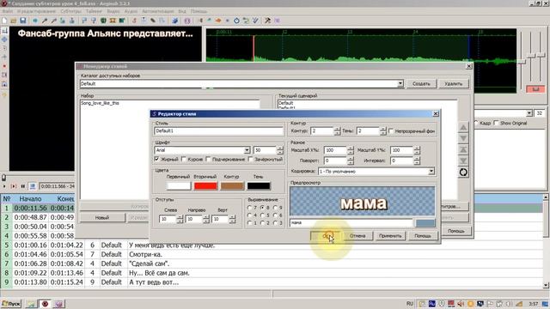Open the Аудио menu
This screenshot has width=550, height=309.
coord(131,11)
